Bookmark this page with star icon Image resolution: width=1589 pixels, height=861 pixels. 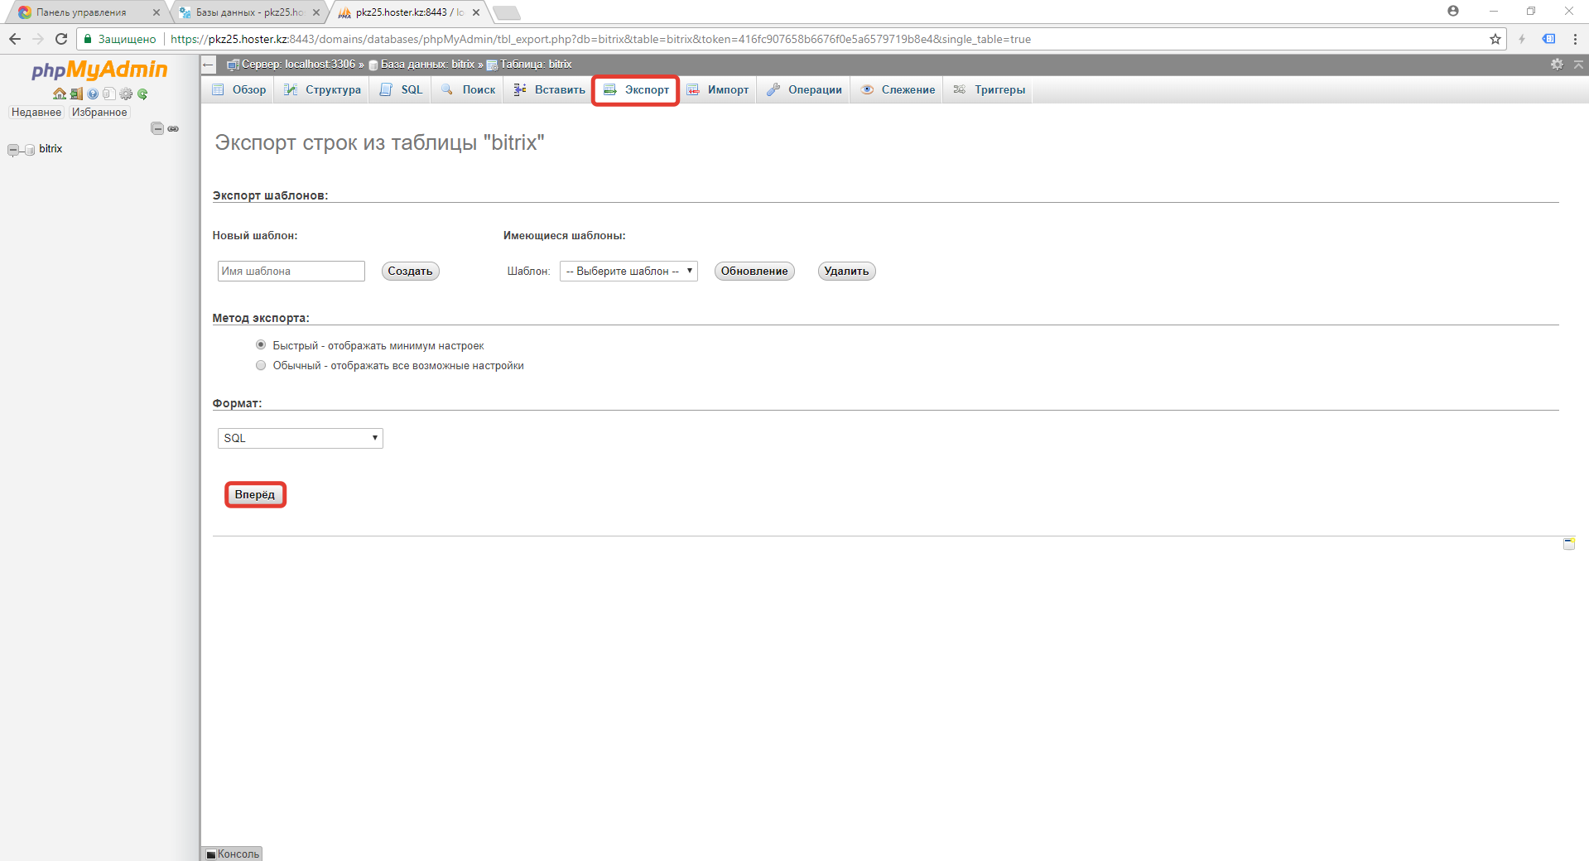coord(1495,39)
